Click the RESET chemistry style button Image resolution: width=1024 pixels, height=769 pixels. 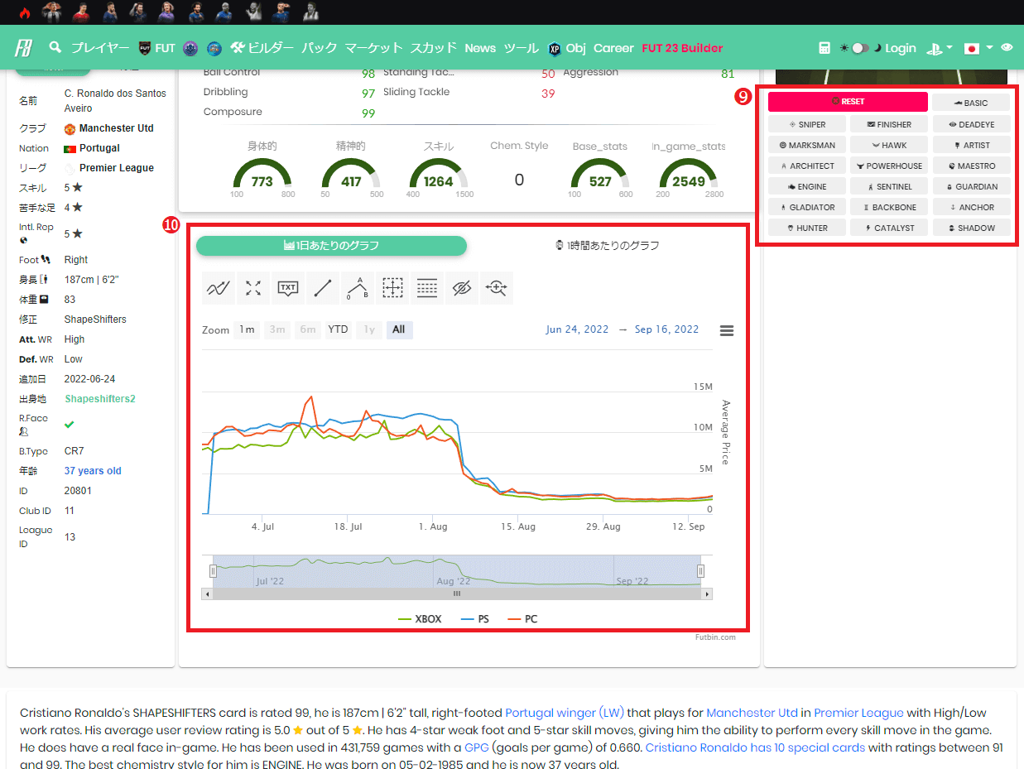(x=848, y=102)
